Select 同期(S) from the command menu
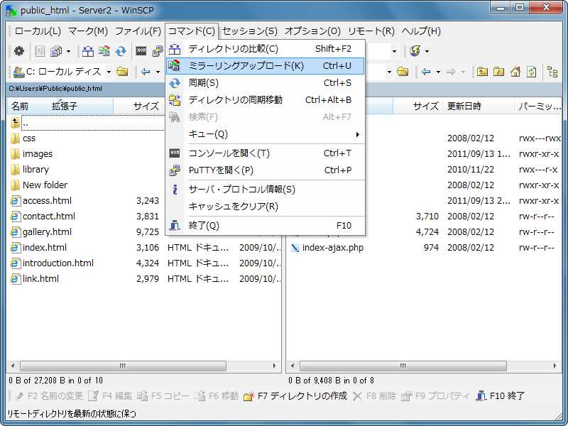The width and height of the screenshot is (568, 426). coord(265,82)
